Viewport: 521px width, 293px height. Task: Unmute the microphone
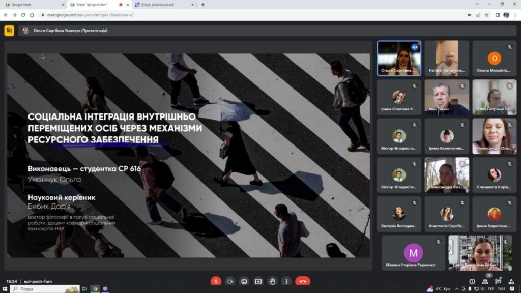(216, 281)
